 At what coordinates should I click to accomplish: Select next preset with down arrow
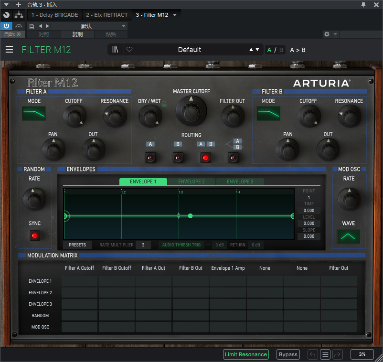(257, 50)
